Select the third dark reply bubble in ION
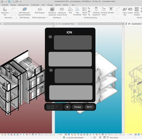The width and height of the screenshot is (142, 139). (x=73, y=76)
